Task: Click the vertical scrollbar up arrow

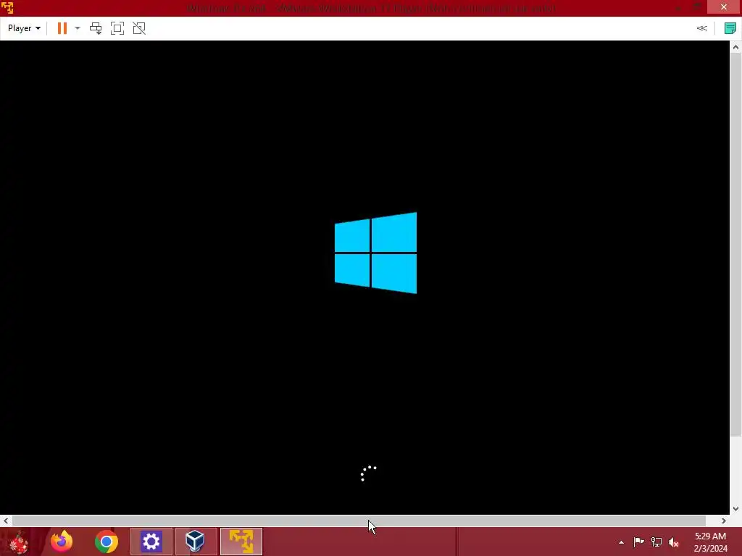Action: [736, 47]
